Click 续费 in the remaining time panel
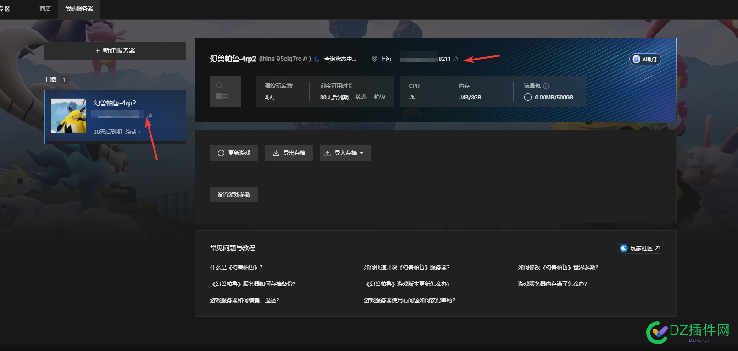Viewport: 738px width, 351px height. point(361,97)
